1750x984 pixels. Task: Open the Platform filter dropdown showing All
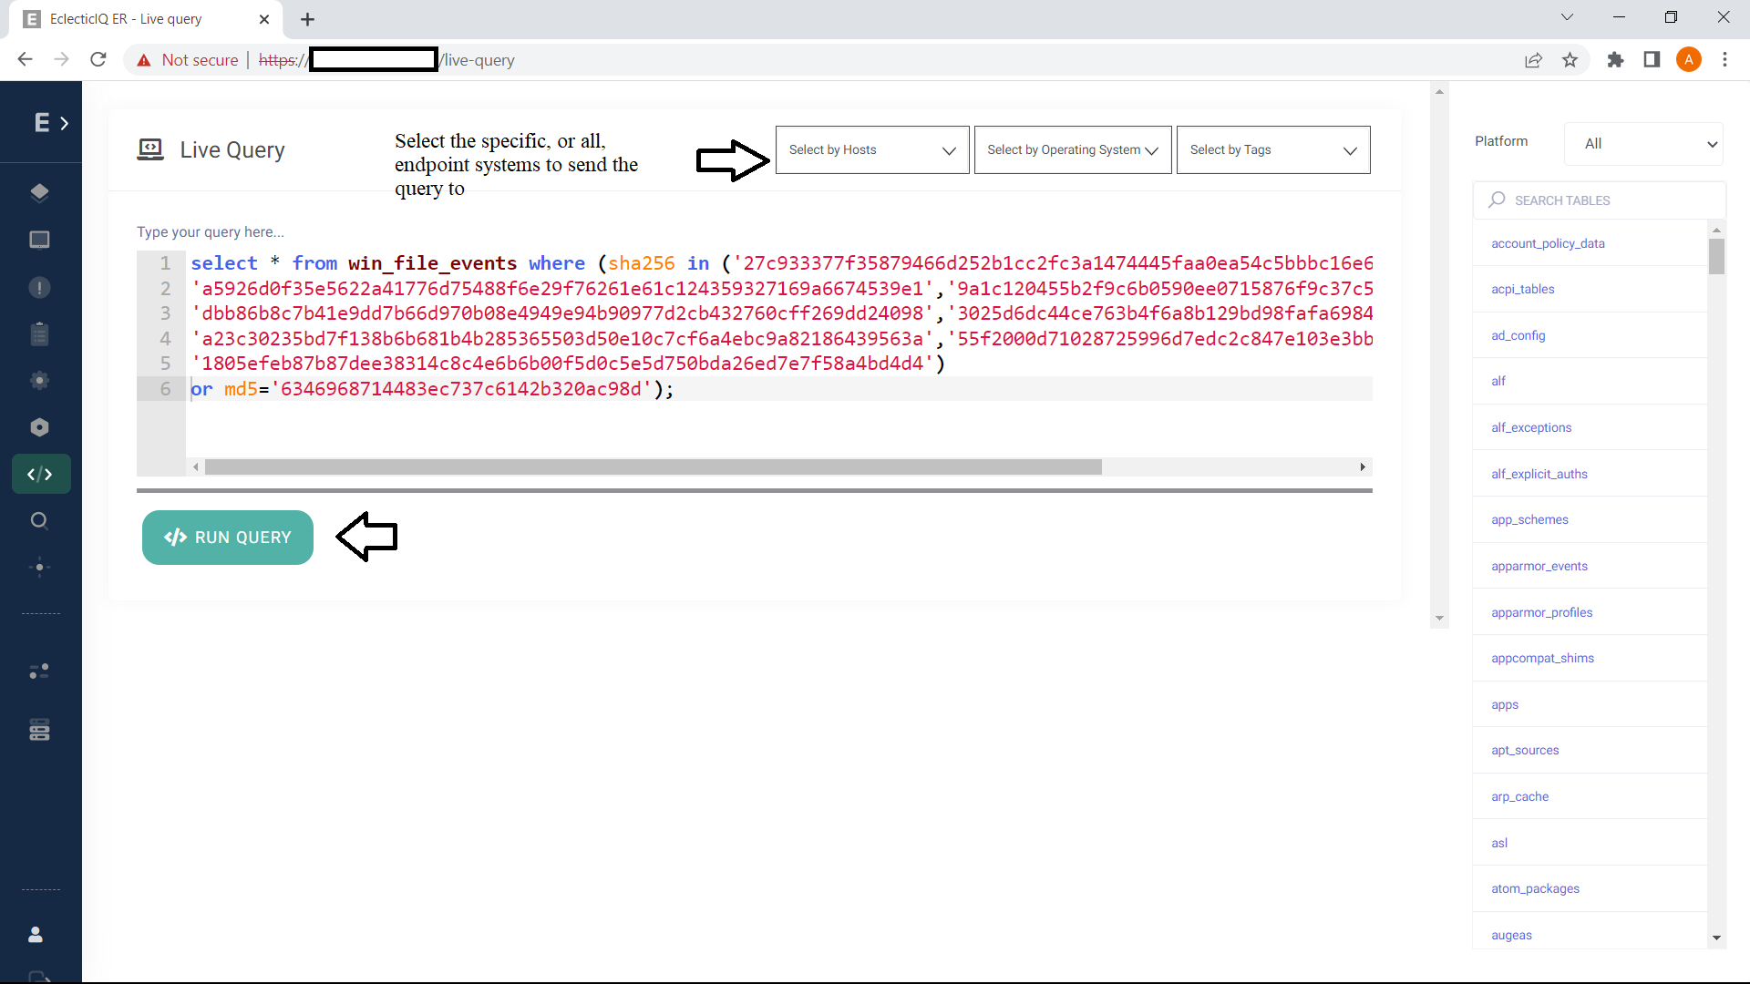[x=1643, y=143]
